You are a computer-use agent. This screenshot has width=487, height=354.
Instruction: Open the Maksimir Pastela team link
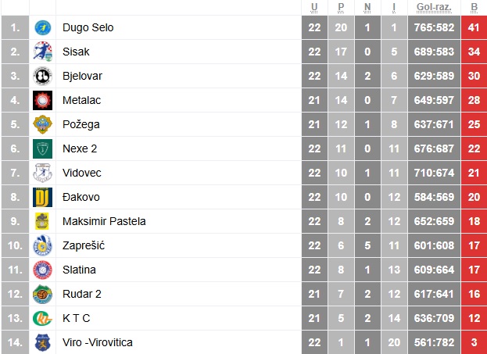pos(104,221)
